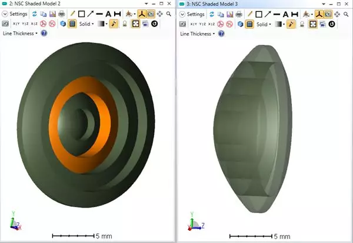Click the help question mark in Model 2

[43, 34]
